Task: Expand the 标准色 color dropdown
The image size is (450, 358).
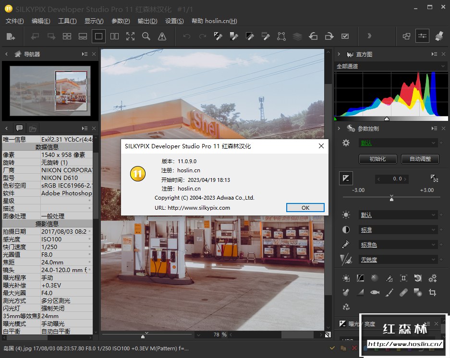Action: click(398, 245)
